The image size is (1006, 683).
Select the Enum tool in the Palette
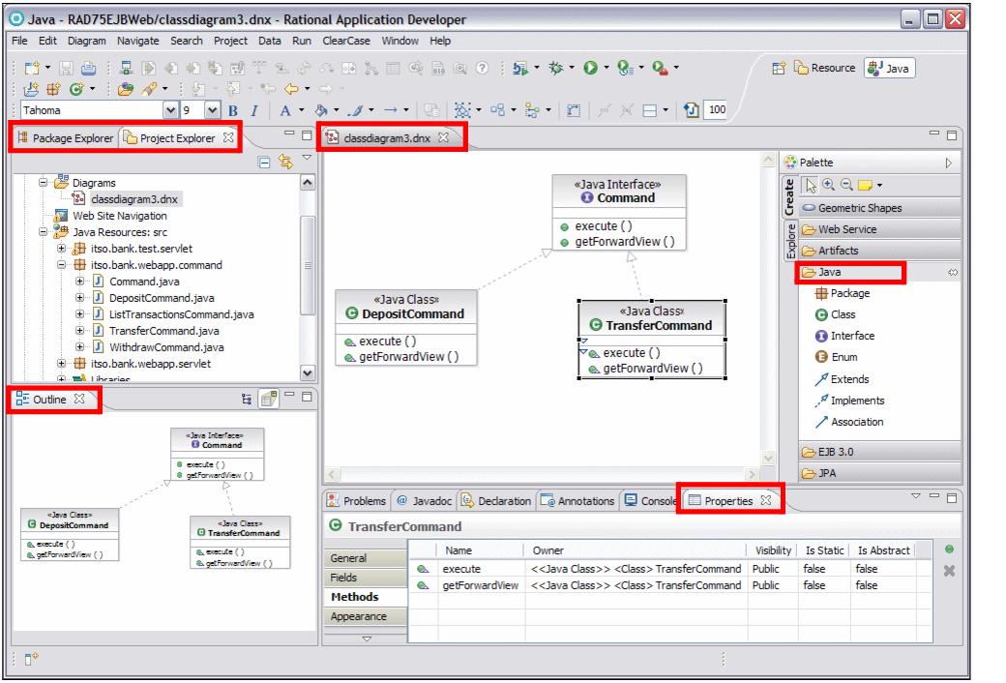pos(836,357)
